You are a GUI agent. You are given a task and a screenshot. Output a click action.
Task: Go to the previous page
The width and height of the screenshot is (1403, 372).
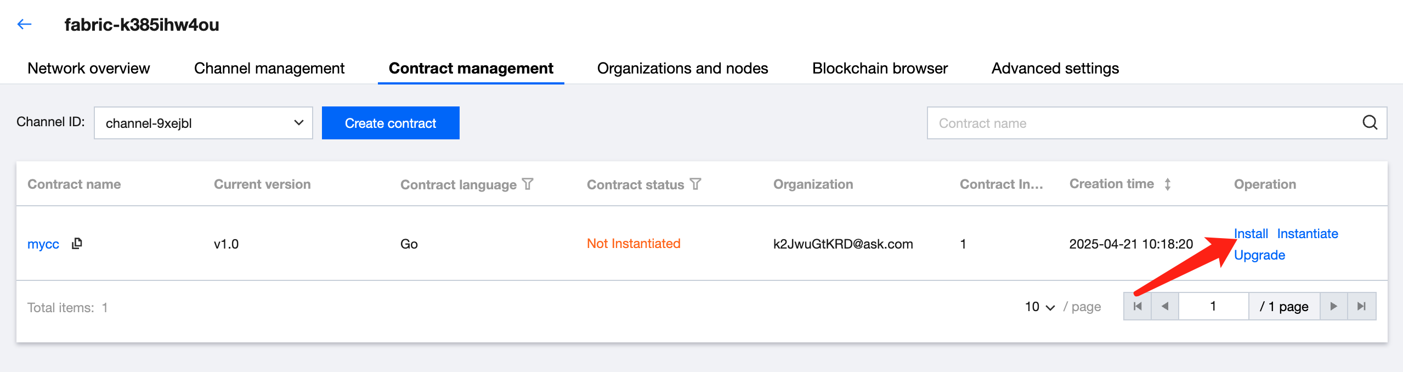point(1165,306)
